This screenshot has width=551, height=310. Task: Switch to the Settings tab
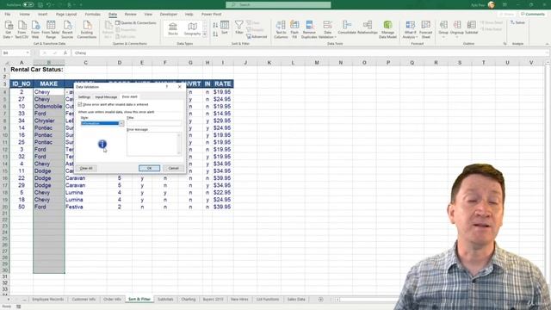[84, 96]
